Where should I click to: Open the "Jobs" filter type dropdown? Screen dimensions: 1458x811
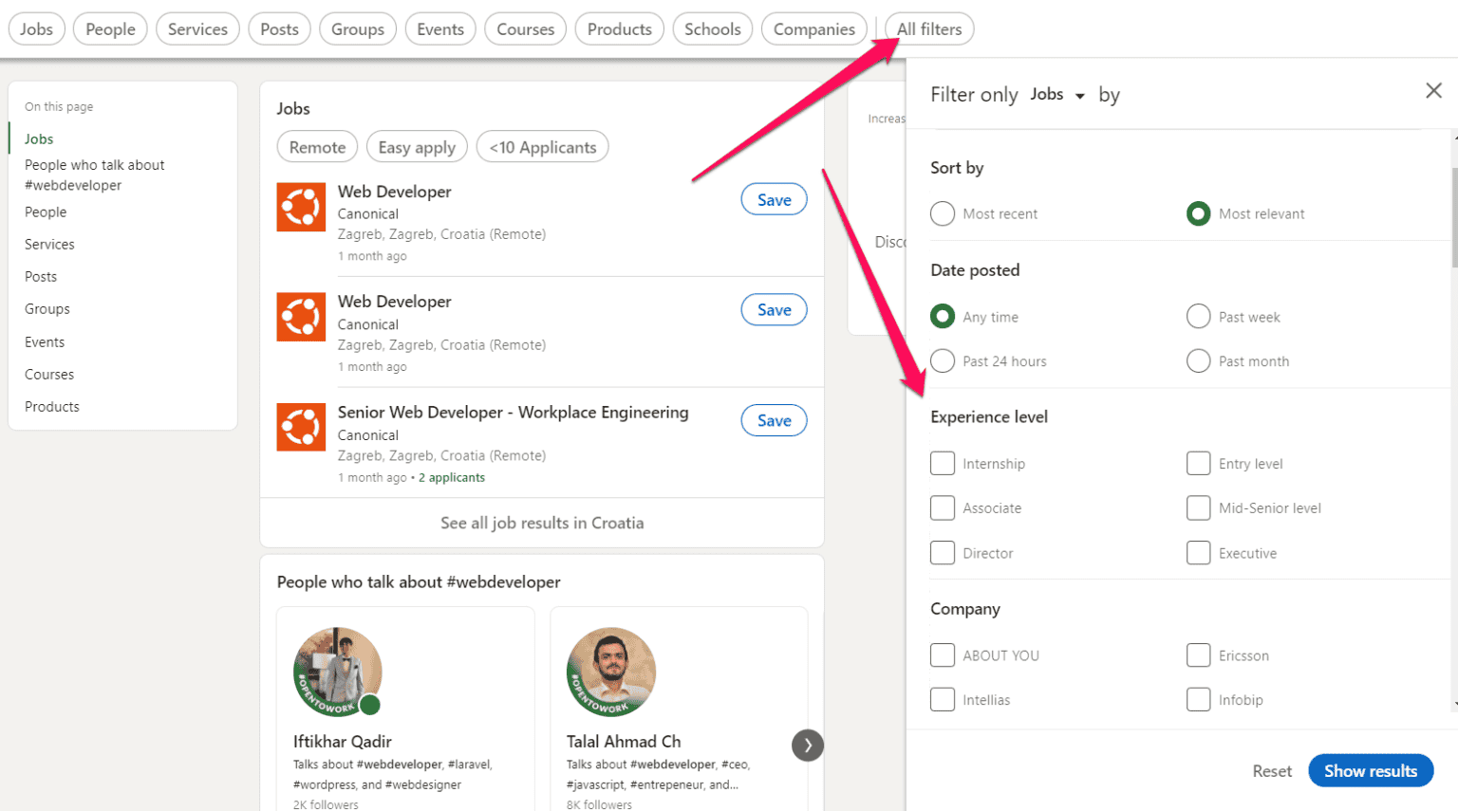[1056, 94]
